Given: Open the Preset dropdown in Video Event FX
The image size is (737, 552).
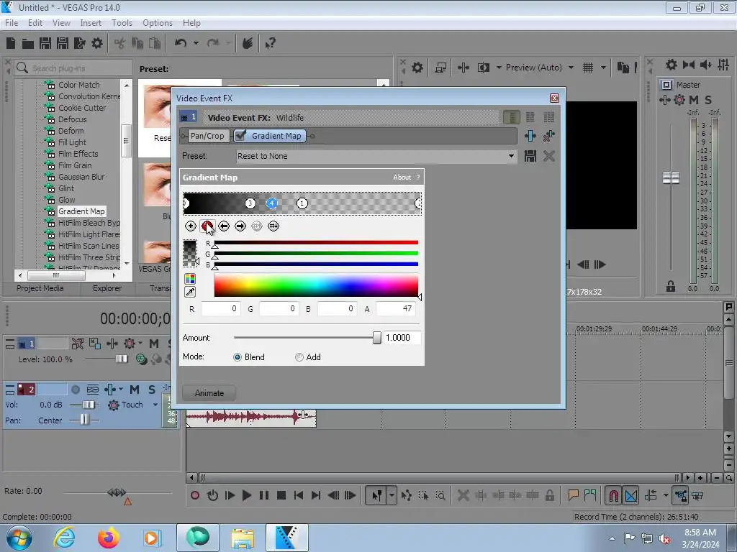Looking at the screenshot, I should point(511,156).
